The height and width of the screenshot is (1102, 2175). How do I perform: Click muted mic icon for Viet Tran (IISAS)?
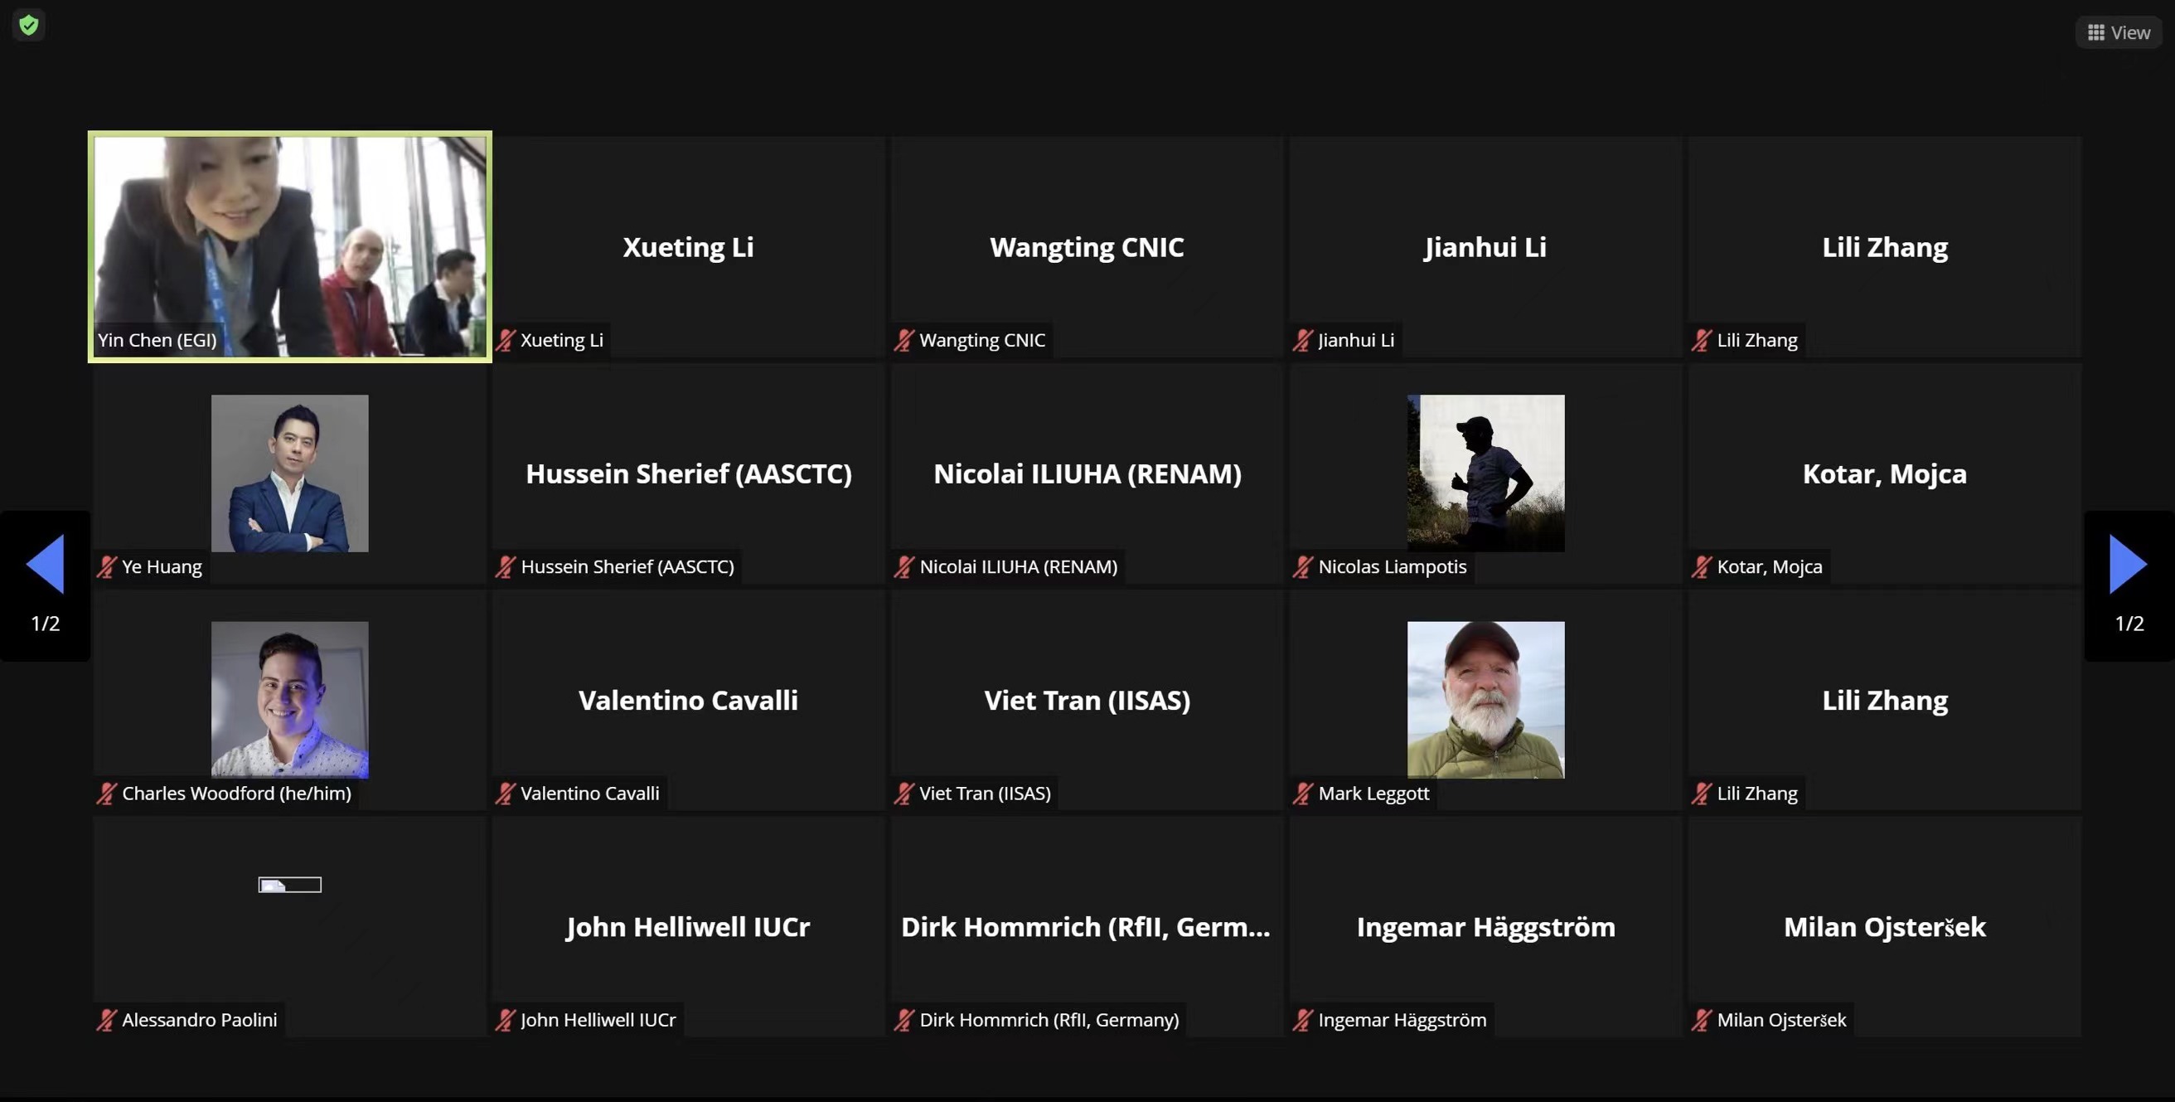904,793
